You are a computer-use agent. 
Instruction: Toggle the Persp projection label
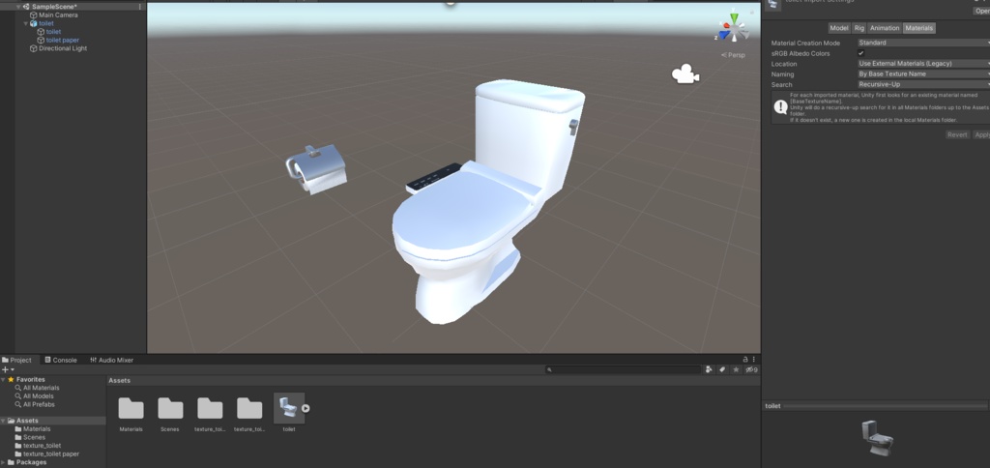(734, 55)
